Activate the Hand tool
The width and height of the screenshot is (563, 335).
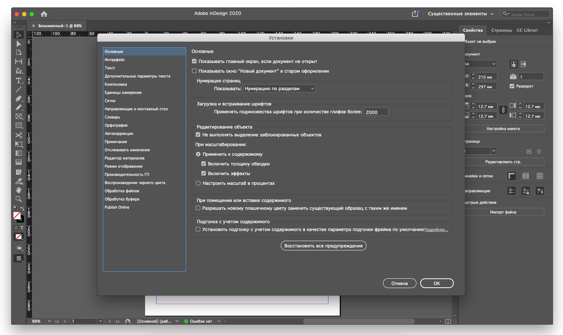[x=19, y=190]
